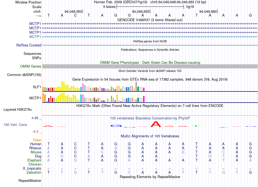Open the RefSeq Curated track label

(29, 45)
